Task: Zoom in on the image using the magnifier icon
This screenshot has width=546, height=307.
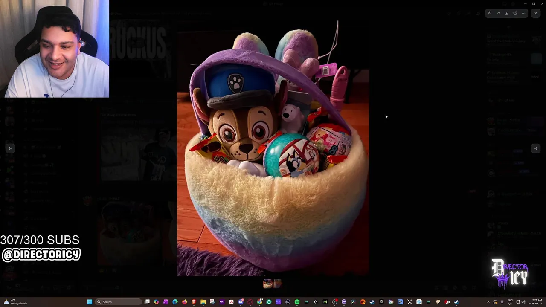Action: tap(490, 13)
